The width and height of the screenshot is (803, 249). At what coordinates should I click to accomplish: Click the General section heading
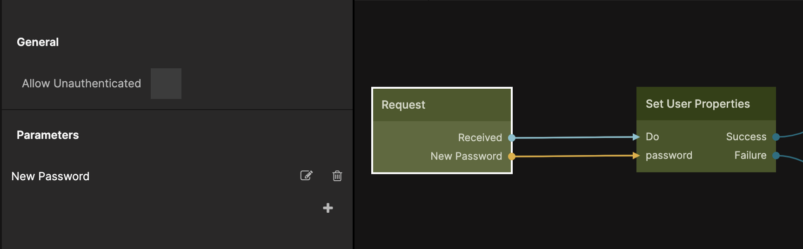pos(38,42)
